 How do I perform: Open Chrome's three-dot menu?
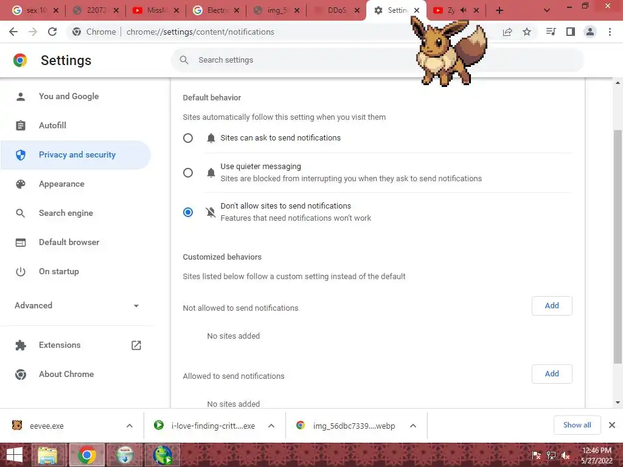610,32
